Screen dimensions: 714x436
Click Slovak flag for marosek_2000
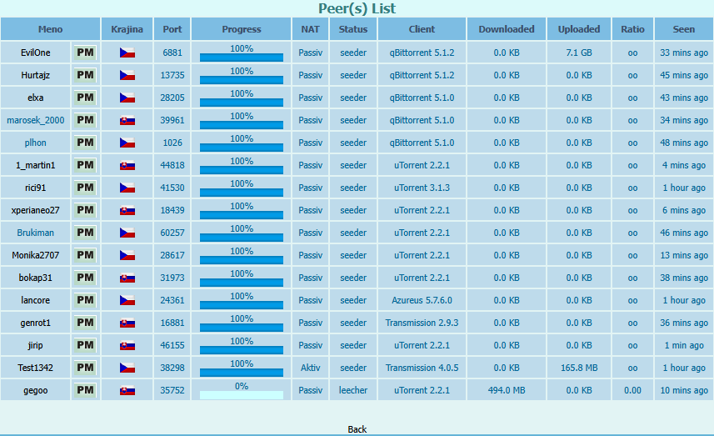[127, 121]
